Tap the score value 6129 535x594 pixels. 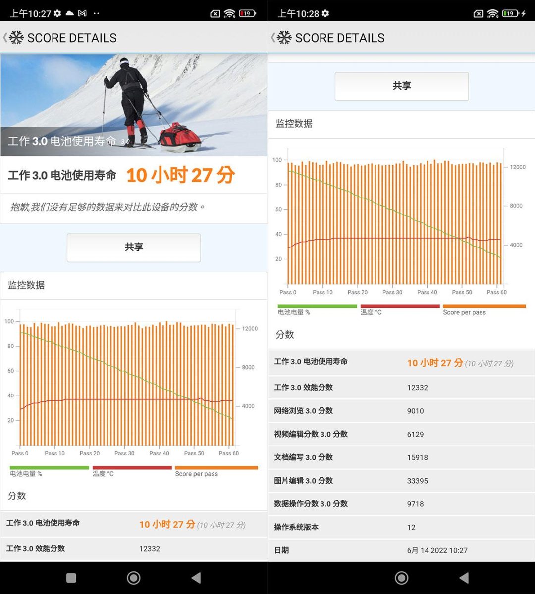tap(416, 434)
